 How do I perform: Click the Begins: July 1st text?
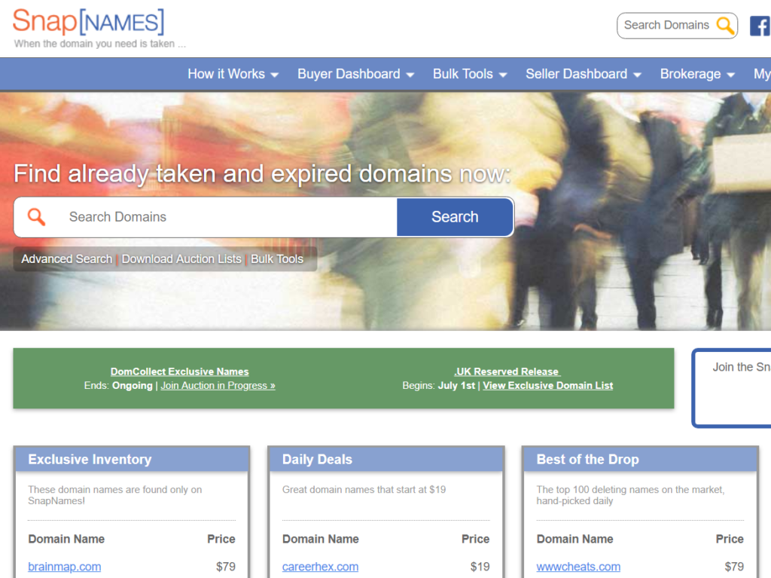click(439, 386)
